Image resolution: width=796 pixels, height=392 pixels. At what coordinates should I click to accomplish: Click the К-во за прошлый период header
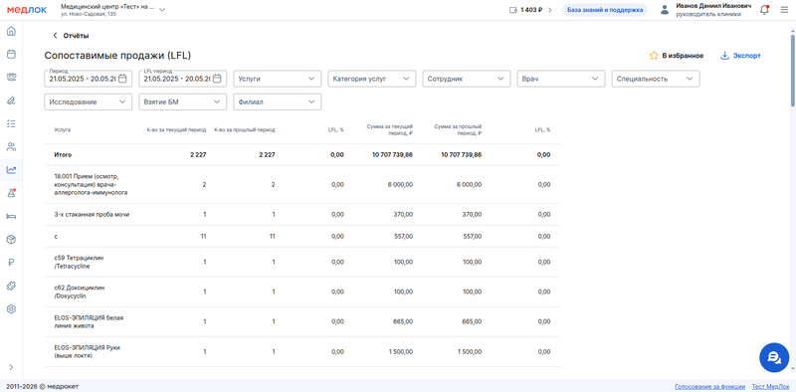pyautogui.click(x=245, y=130)
